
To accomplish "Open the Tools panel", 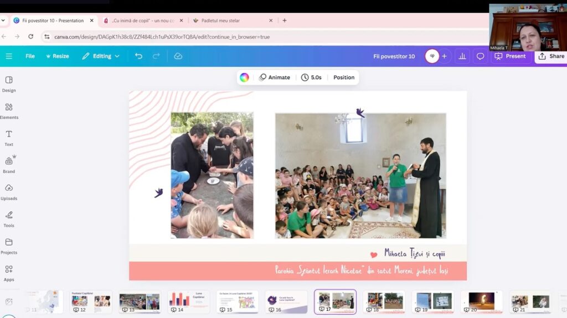I will (9, 220).
